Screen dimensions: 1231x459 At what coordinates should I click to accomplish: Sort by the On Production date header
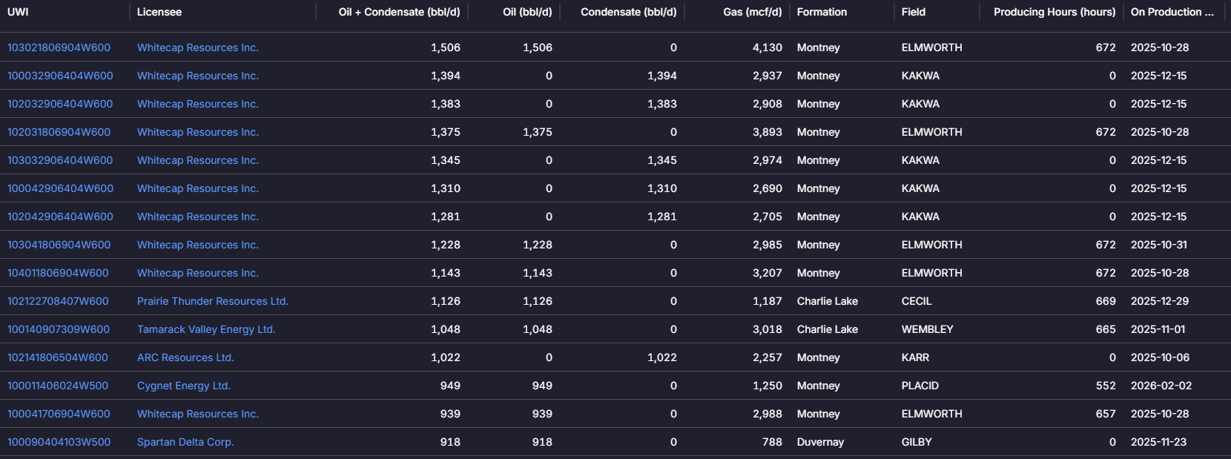click(1172, 12)
